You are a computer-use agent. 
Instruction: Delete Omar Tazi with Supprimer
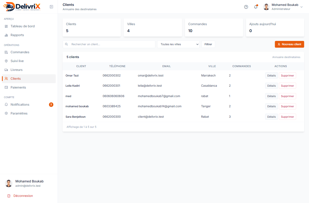click(287, 76)
